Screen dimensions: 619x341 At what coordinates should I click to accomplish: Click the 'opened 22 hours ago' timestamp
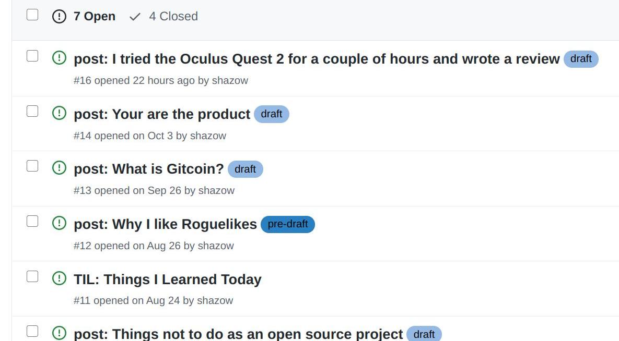[x=164, y=80]
